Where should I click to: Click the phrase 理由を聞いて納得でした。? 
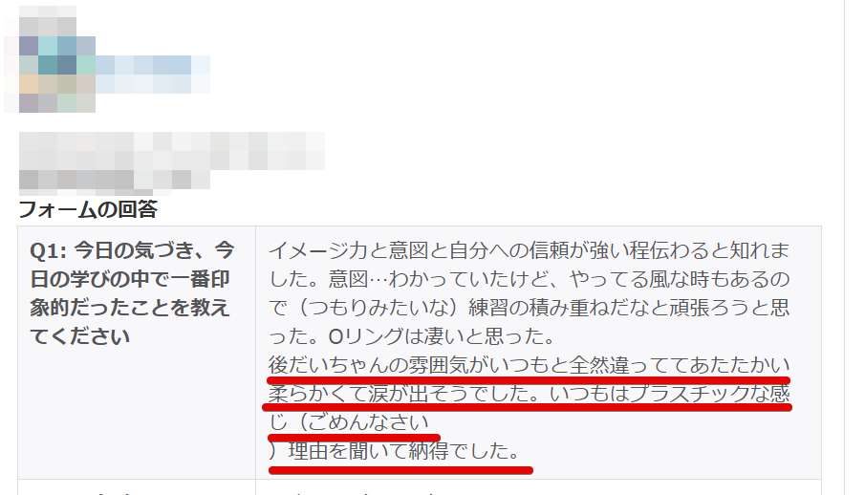pos(404,451)
